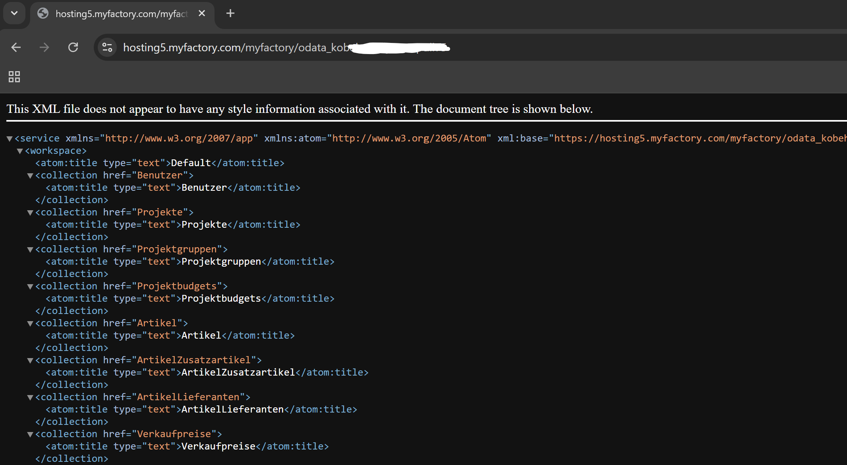Viewport: 847px width, 465px height.
Task: Open the apps grid icon in bookmarks bar
Action: (x=14, y=77)
